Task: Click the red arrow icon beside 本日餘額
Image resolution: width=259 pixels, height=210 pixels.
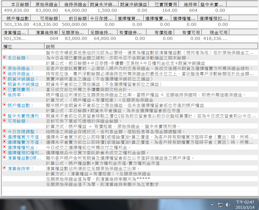Action: [x=5, y=57]
